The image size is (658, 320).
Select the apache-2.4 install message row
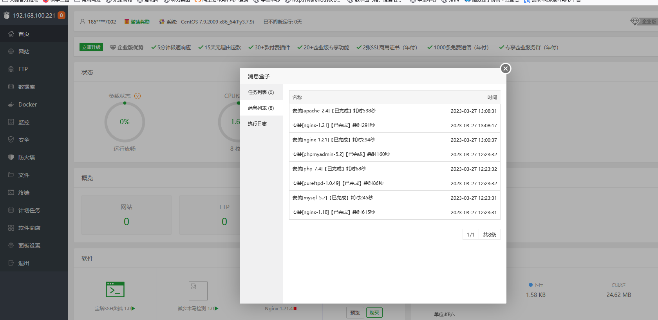click(x=395, y=111)
